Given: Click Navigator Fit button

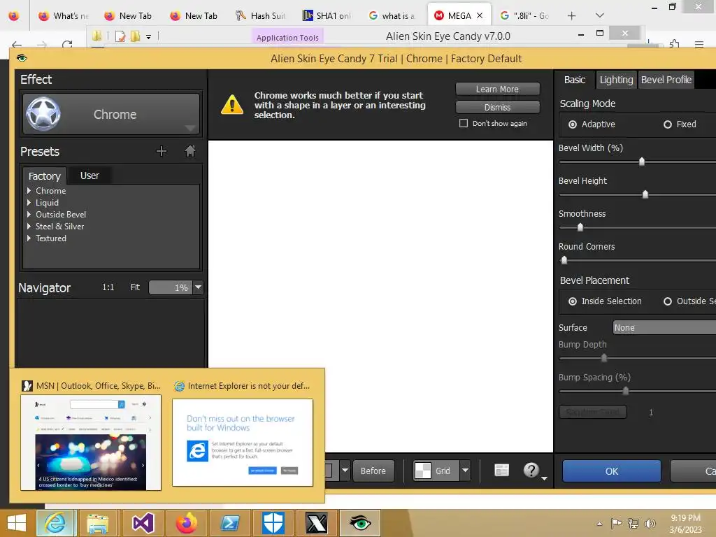Looking at the screenshot, I should tap(135, 287).
